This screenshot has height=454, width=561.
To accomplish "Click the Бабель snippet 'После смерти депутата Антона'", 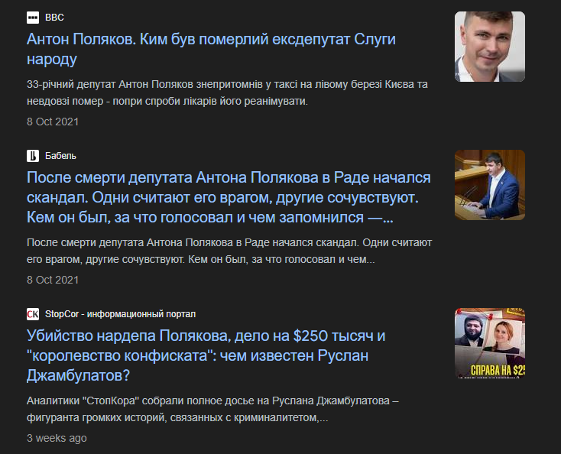I will [229, 251].
